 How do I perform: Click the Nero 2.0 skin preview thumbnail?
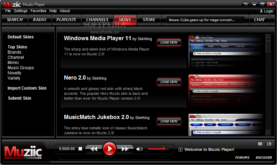coord(226,91)
